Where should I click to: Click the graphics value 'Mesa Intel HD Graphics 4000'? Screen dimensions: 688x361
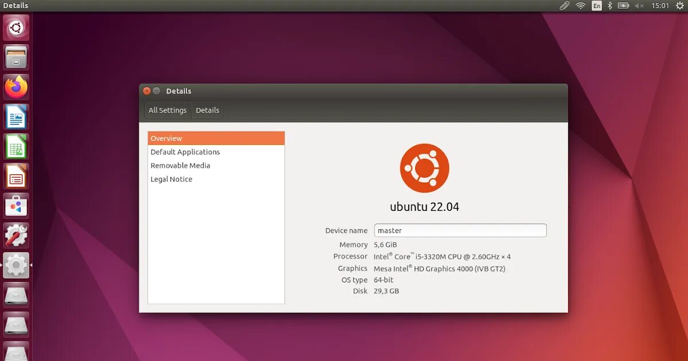440,269
